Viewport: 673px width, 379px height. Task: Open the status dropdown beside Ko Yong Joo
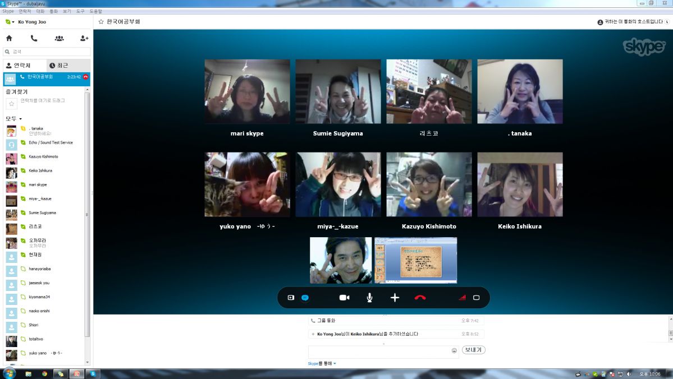[x=9, y=22]
